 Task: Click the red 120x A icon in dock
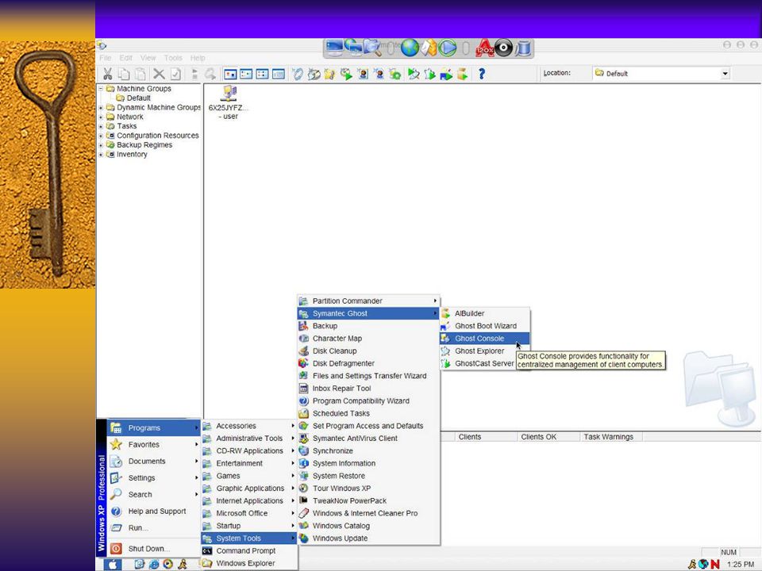[484, 48]
